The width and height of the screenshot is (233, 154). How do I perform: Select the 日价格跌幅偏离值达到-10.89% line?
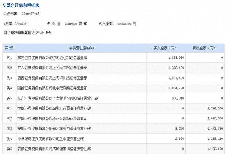tap(27, 32)
